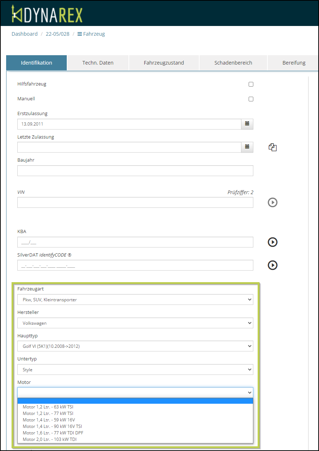Click into the VIN input field
Image resolution: width=319 pixels, height=451 pixels.
pos(135,202)
